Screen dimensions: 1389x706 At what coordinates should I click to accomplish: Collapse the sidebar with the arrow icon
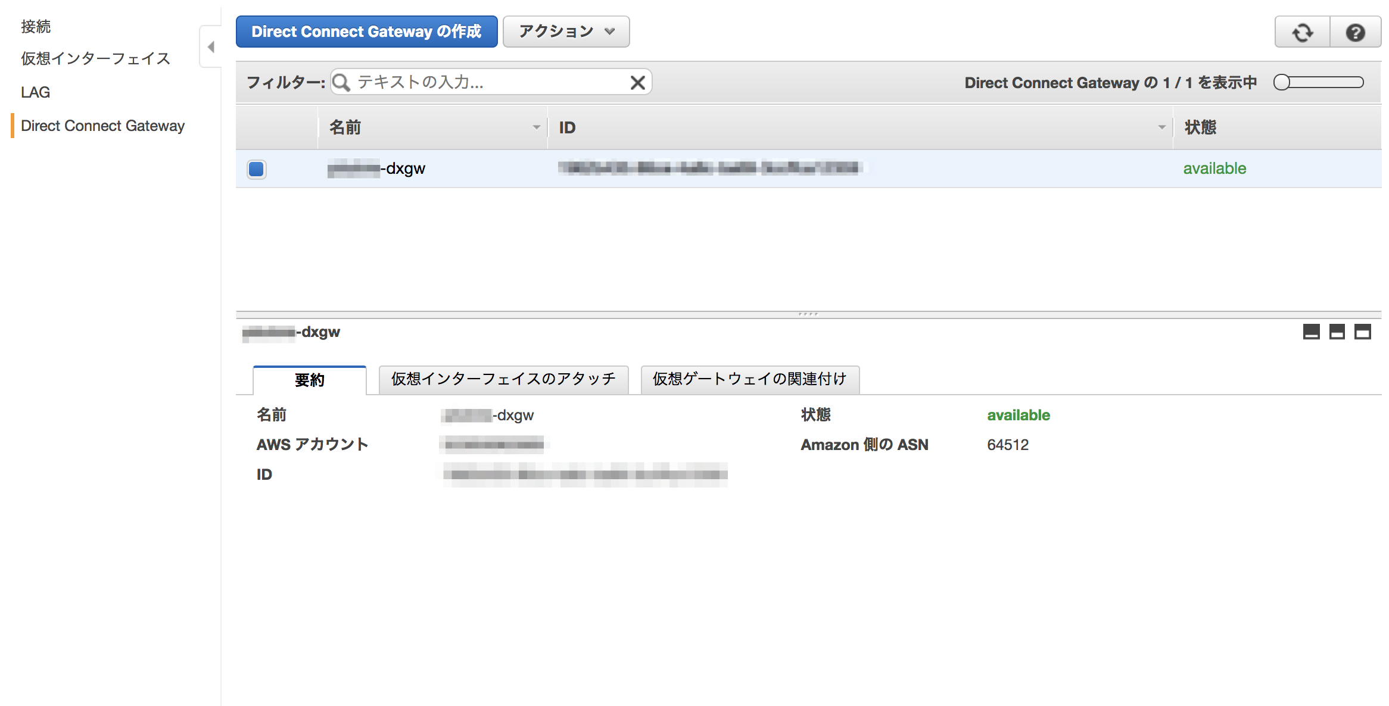tap(211, 46)
